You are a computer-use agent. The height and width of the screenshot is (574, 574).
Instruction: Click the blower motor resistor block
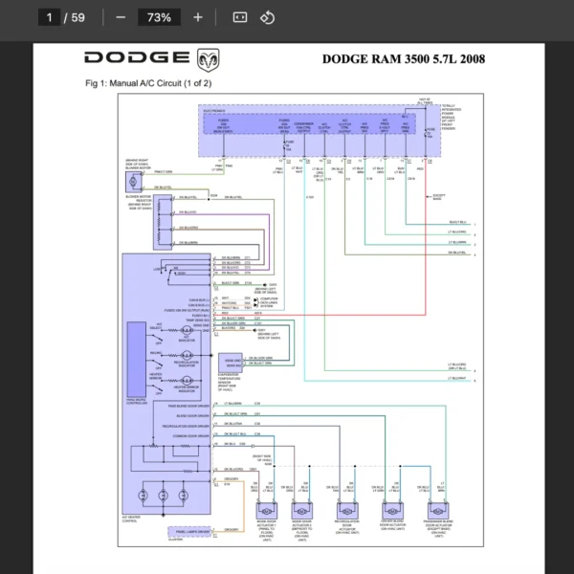pyautogui.click(x=163, y=222)
